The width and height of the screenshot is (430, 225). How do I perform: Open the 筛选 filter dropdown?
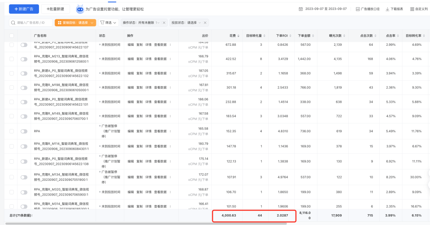tap(108, 23)
